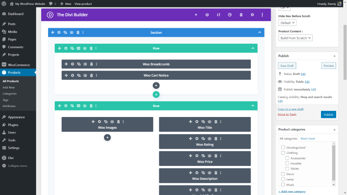Open Woo Cart Notice three-dot menu
347x195 pixels.
pos(96,75)
